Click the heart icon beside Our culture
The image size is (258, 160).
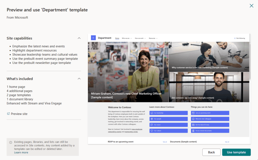[152, 131]
